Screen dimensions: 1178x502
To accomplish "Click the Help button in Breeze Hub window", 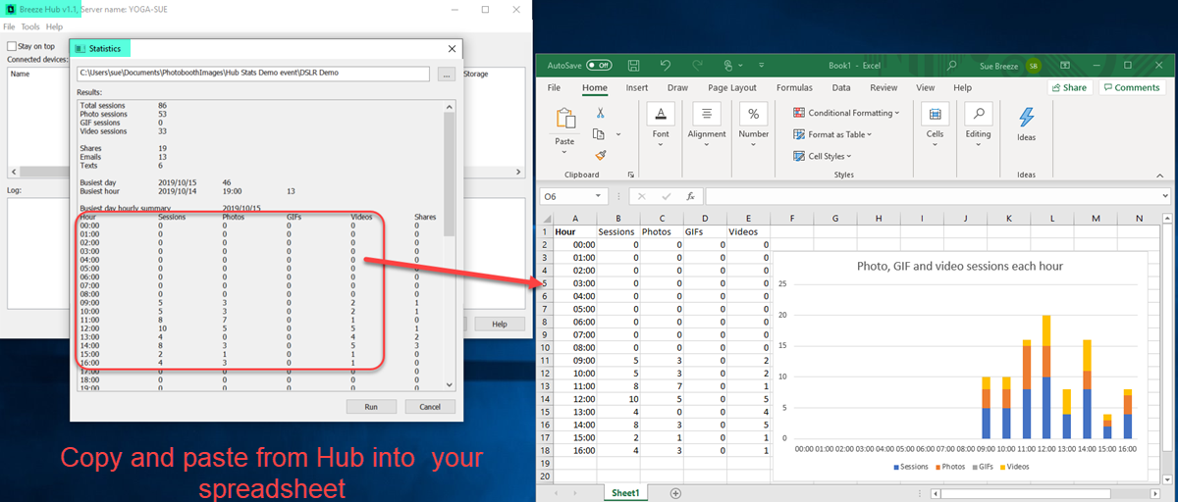I will (500, 324).
